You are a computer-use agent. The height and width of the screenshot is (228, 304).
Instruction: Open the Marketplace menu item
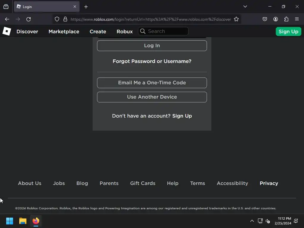[64, 31]
